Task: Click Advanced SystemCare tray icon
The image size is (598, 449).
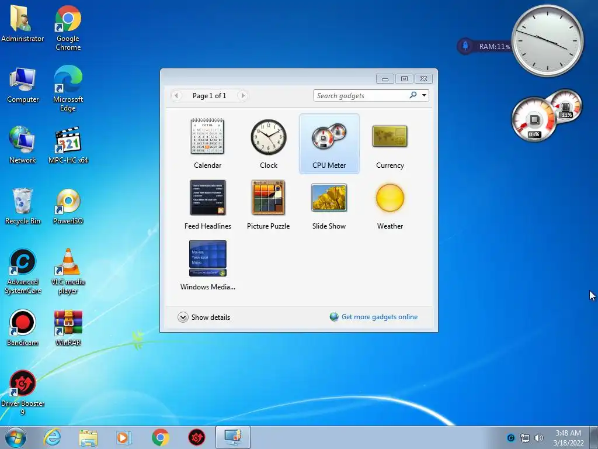Action: click(x=511, y=438)
